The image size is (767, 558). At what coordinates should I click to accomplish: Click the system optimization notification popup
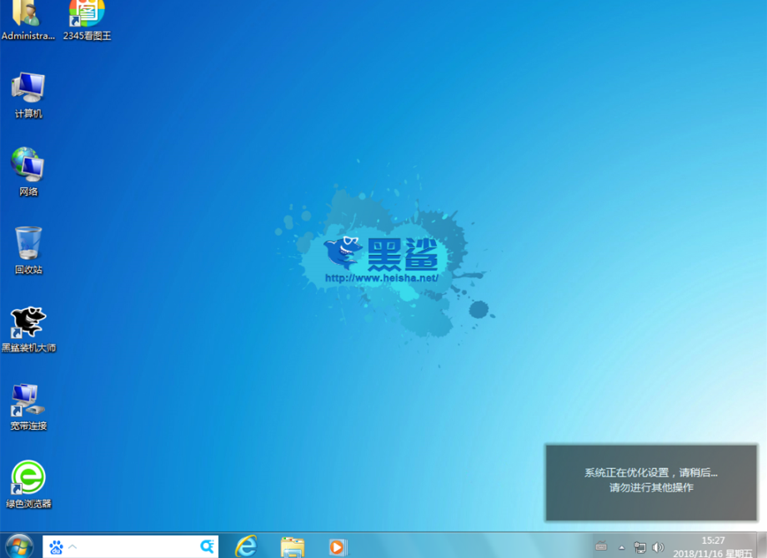(650, 481)
